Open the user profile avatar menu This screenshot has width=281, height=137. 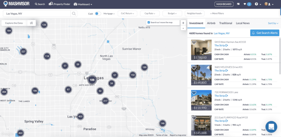pos(269,4)
